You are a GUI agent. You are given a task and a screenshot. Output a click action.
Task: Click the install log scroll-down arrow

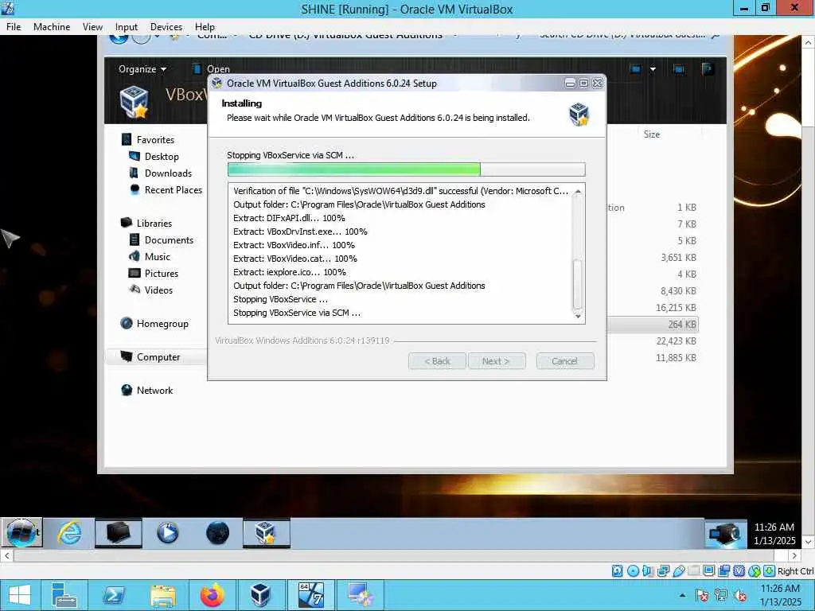coord(578,316)
